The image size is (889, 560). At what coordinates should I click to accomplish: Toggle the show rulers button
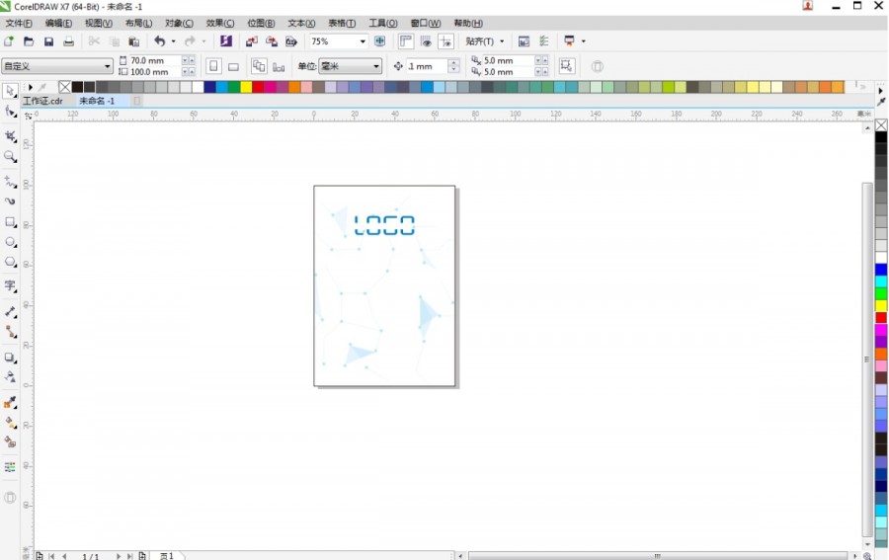[x=406, y=40]
